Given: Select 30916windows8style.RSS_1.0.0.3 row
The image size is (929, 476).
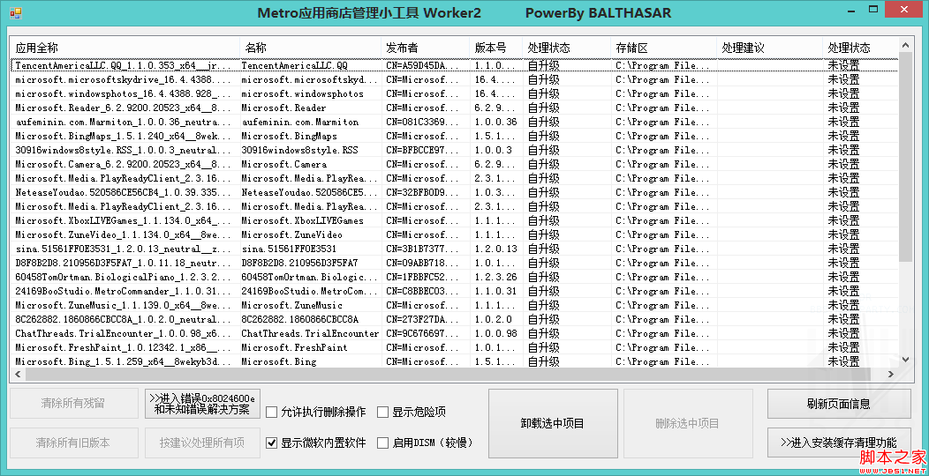Looking at the screenshot, I should pos(454,150).
